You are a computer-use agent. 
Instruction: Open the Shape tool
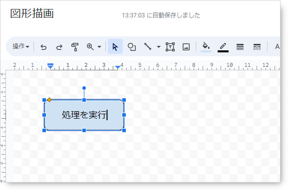[x=131, y=47]
